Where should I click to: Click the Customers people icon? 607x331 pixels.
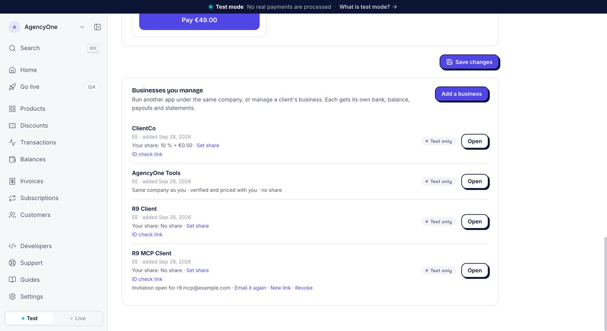12,215
